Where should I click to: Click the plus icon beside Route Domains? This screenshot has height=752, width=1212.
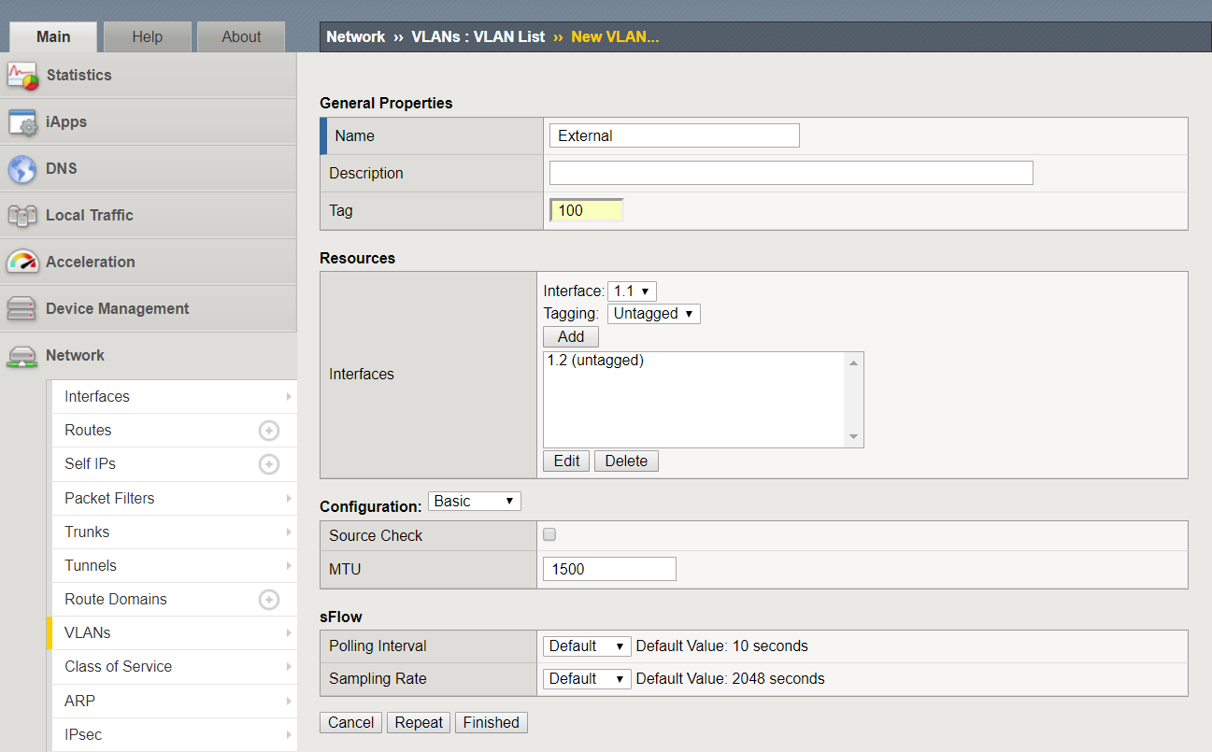269,600
